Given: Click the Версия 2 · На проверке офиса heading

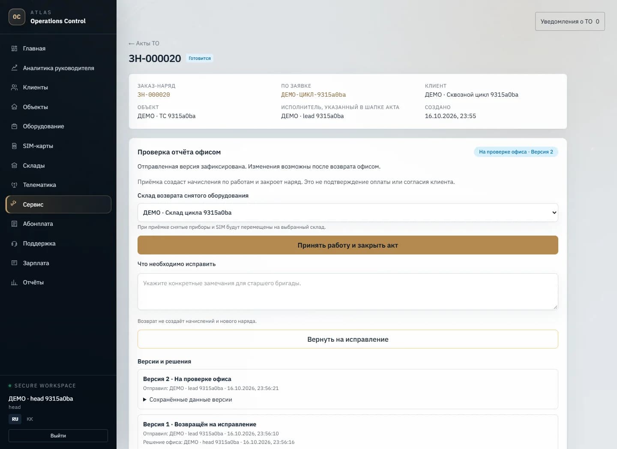Looking at the screenshot, I should tap(187, 379).
